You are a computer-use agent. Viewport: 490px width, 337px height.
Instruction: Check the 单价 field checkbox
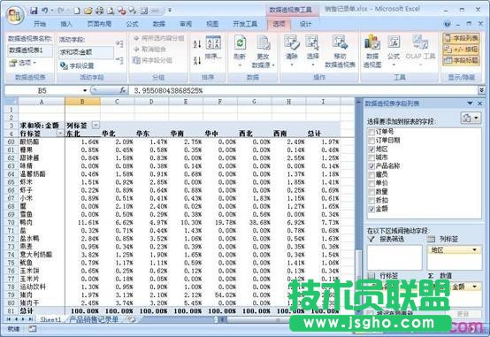(x=371, y=183)
